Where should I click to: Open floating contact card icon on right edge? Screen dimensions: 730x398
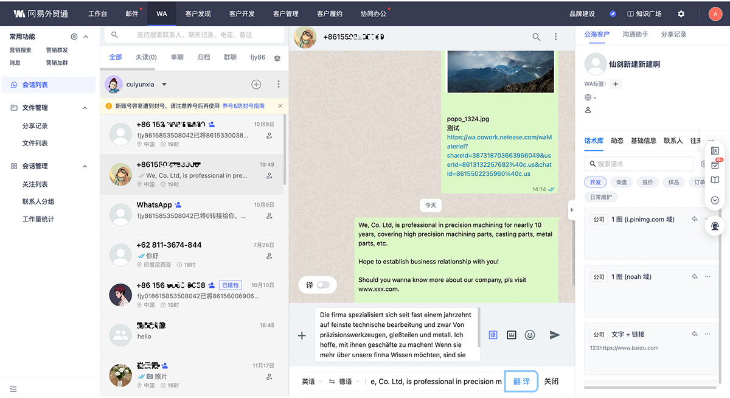[x=715, y=150]
